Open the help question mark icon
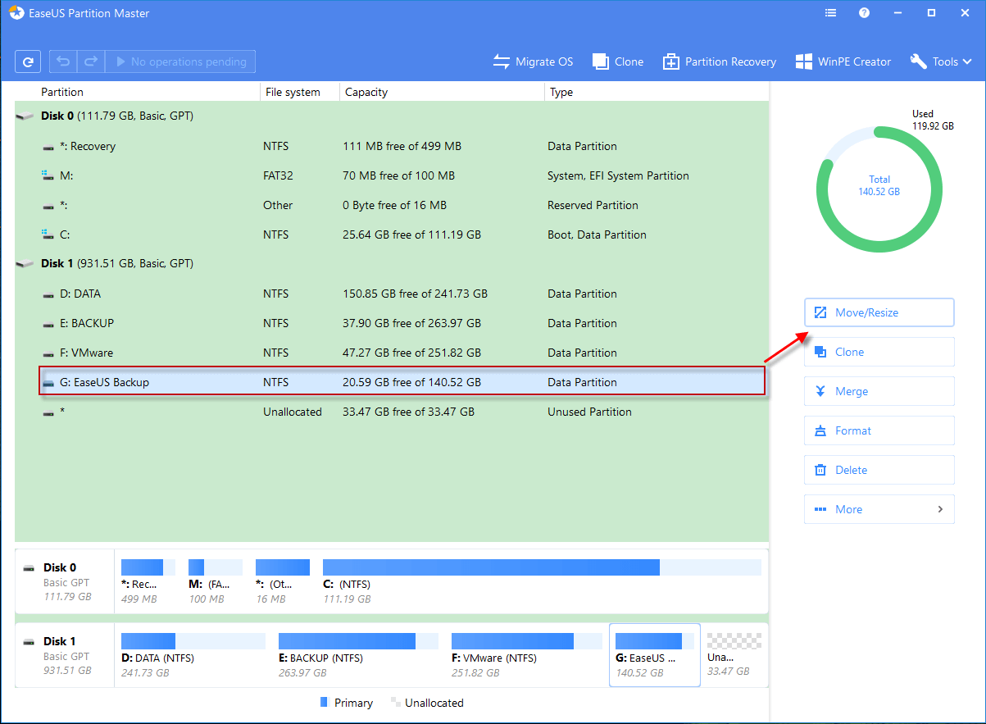This screenshot has height=724, width=986. click(x=864, y=13)
